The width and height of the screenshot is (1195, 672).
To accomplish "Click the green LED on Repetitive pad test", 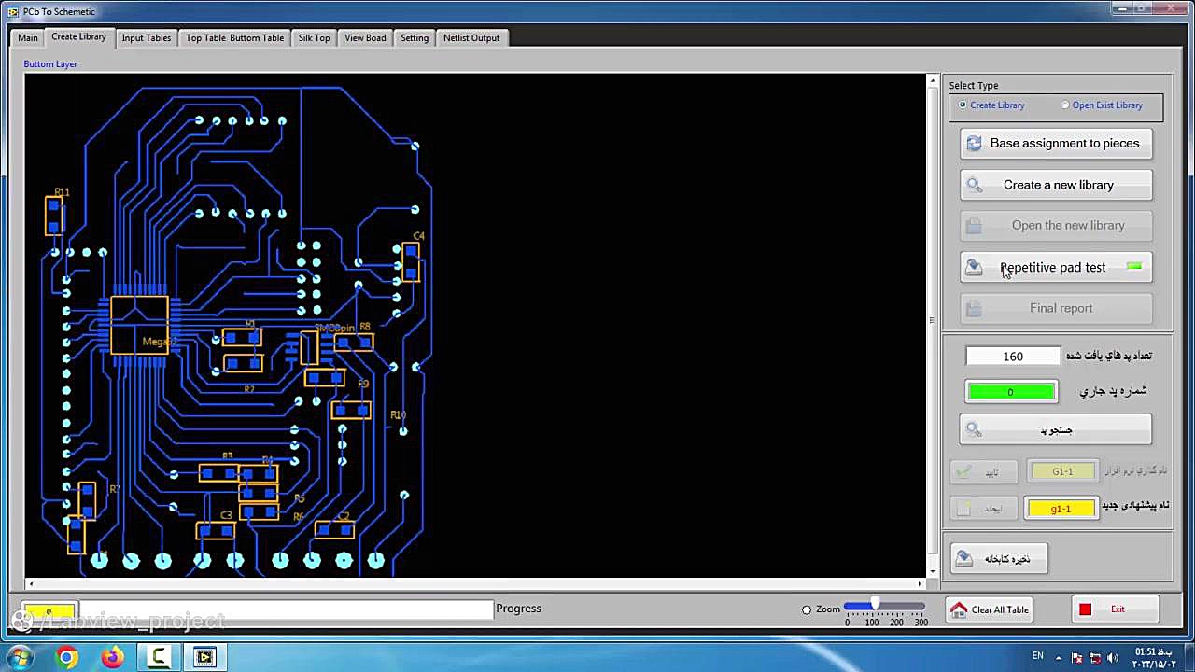I will coord(1134,267).
